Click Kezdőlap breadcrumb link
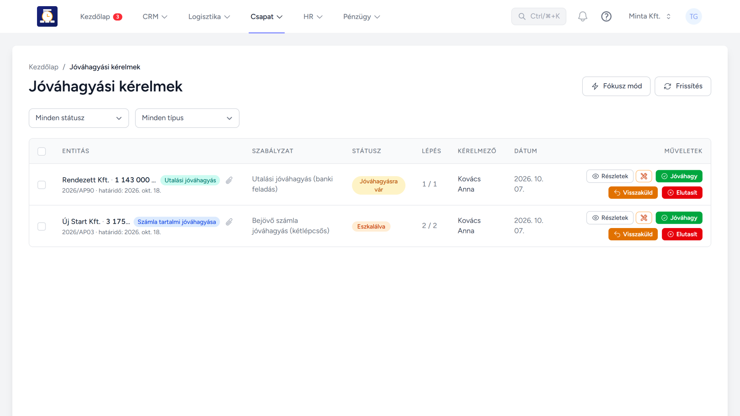The width and height of the screenshot is (740, 416). point(44,67)
